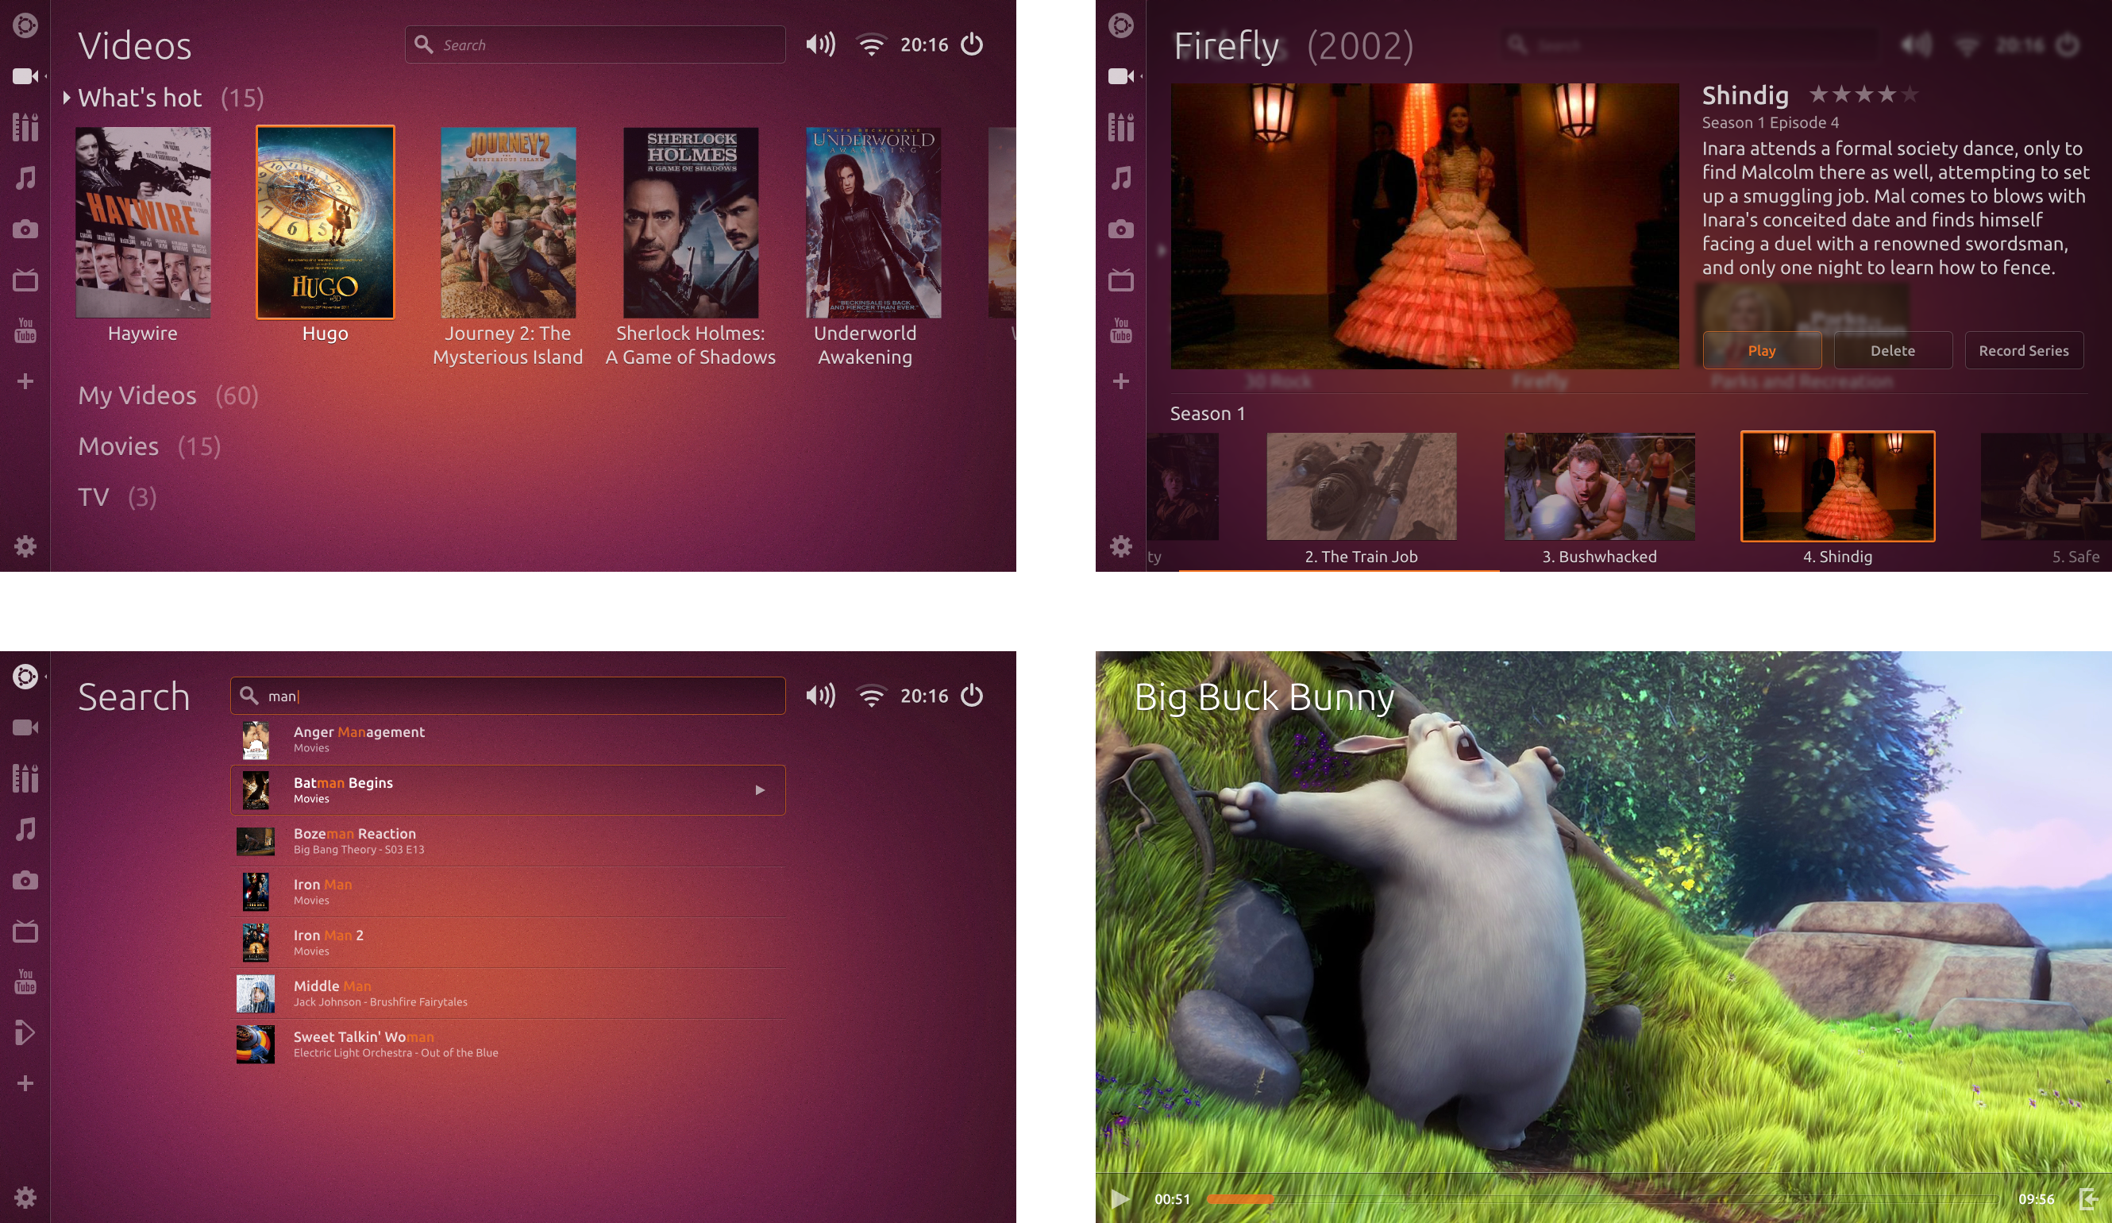This screenshot has height=1223, width=2112.
Task: Open settings gear in Search screen sidebar
Action: (25, 1198)
